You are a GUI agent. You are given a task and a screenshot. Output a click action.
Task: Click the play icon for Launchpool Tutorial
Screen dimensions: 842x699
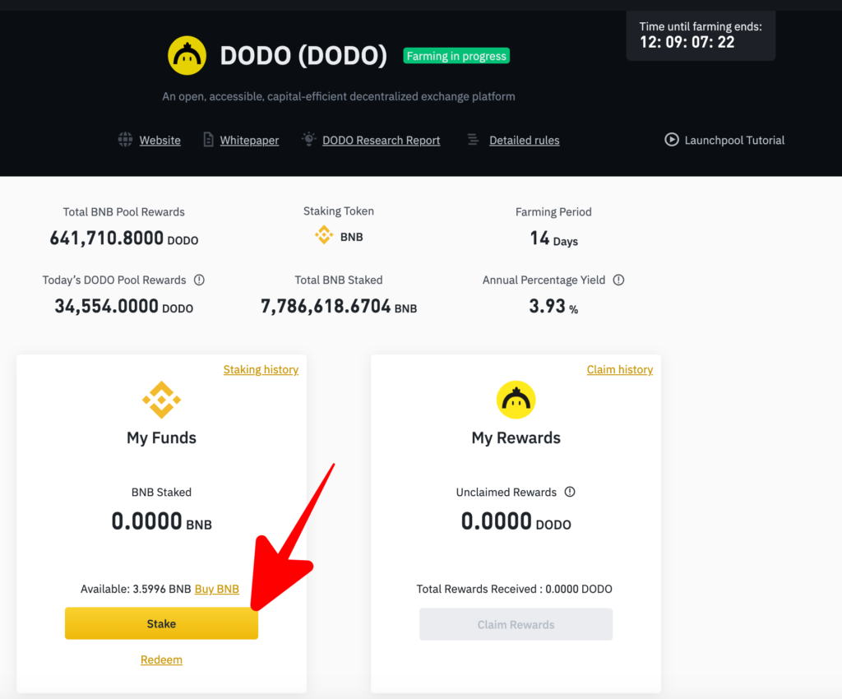[x=672, y=140]
